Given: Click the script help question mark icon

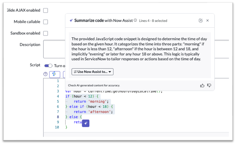Looking at the screenshot, I should coord(45,74).
